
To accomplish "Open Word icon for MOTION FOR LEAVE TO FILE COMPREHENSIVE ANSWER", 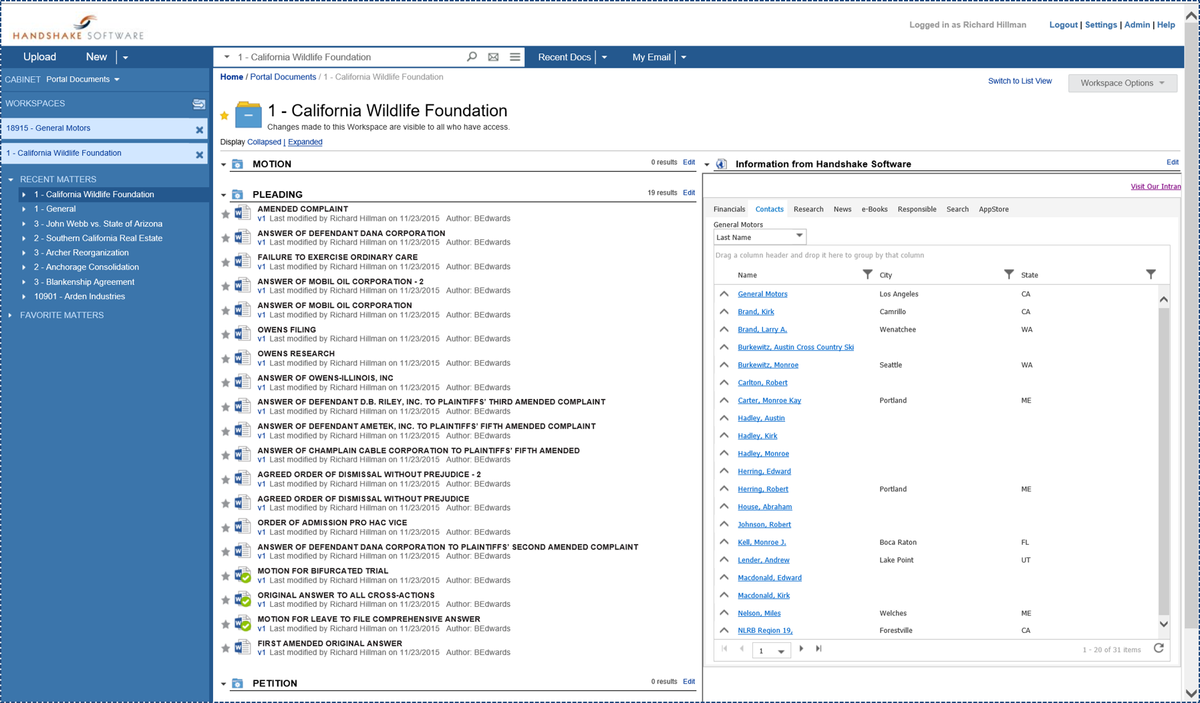I will 243,623.
